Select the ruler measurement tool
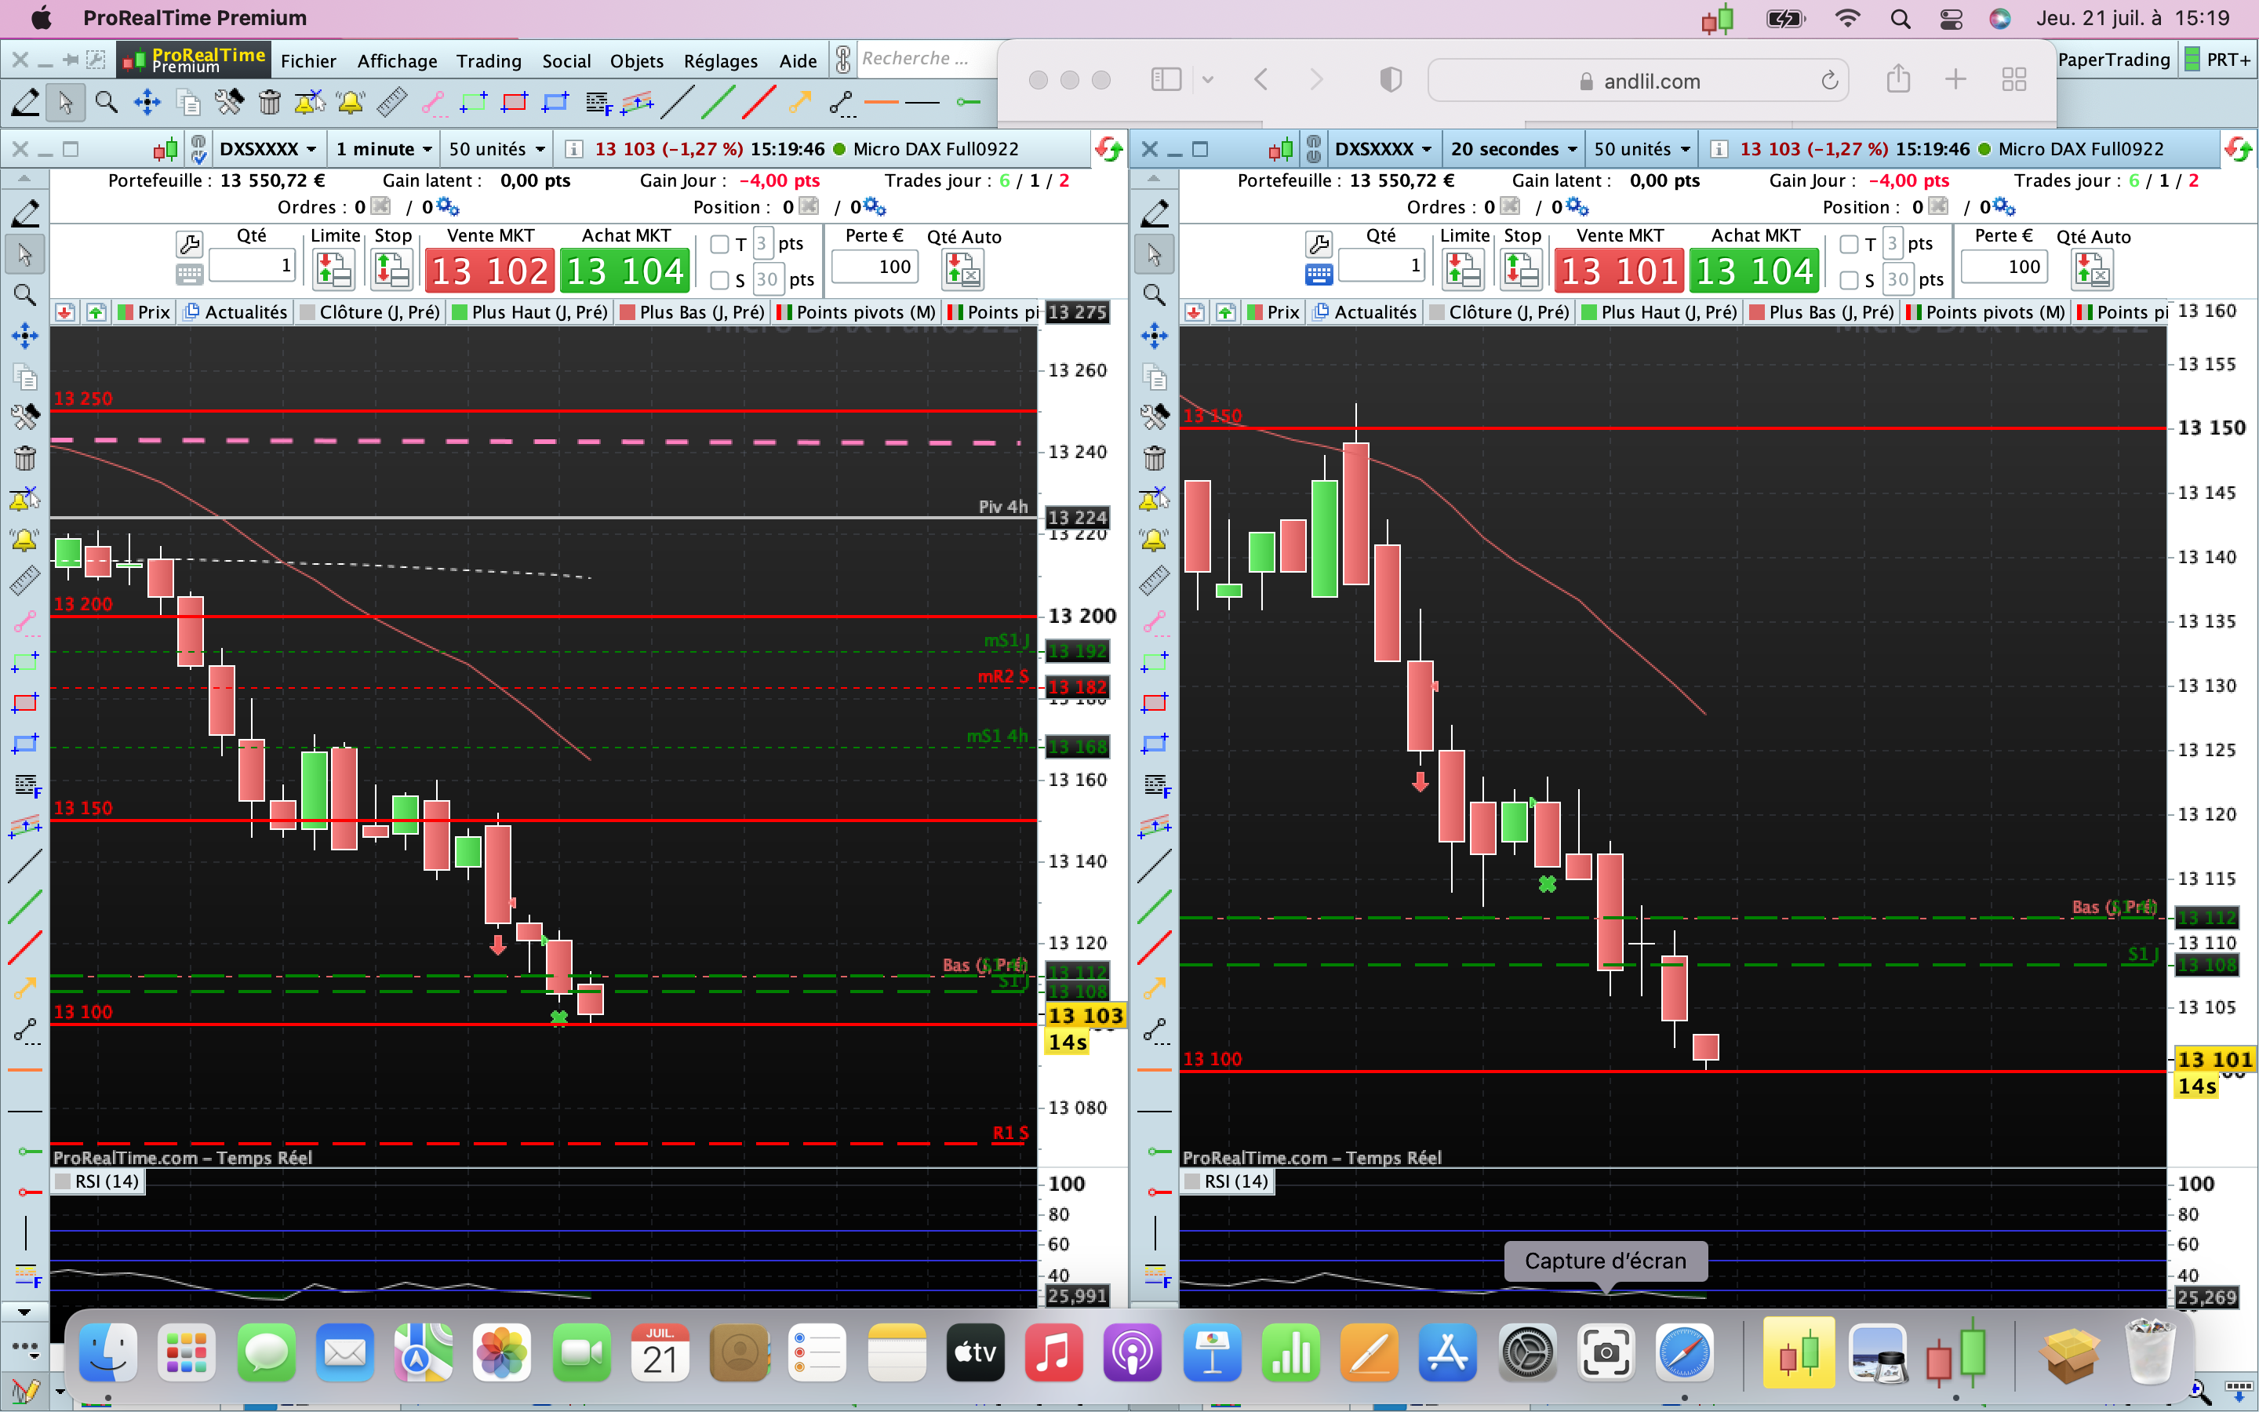Viewport: 2259px width, 1412px height. click(391, 102)
